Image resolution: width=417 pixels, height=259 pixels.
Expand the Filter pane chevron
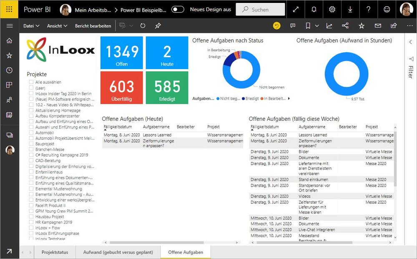(411, 42)
